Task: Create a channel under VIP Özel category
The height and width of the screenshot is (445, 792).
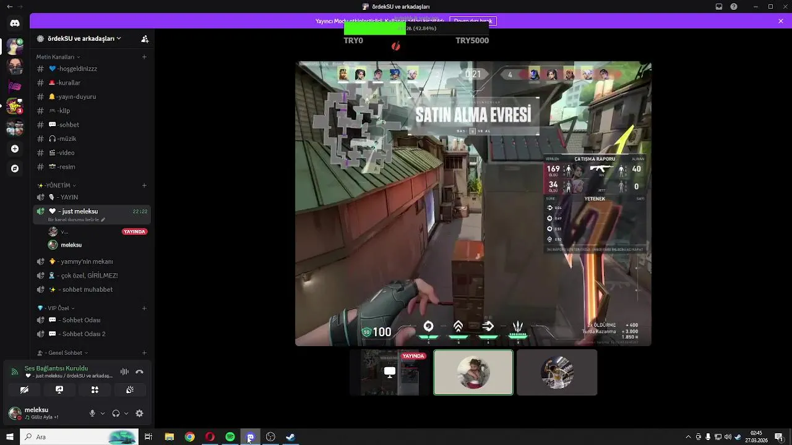Action: (x=144, y=308)
